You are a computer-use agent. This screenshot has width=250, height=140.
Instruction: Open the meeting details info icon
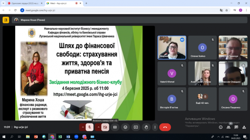221,127
